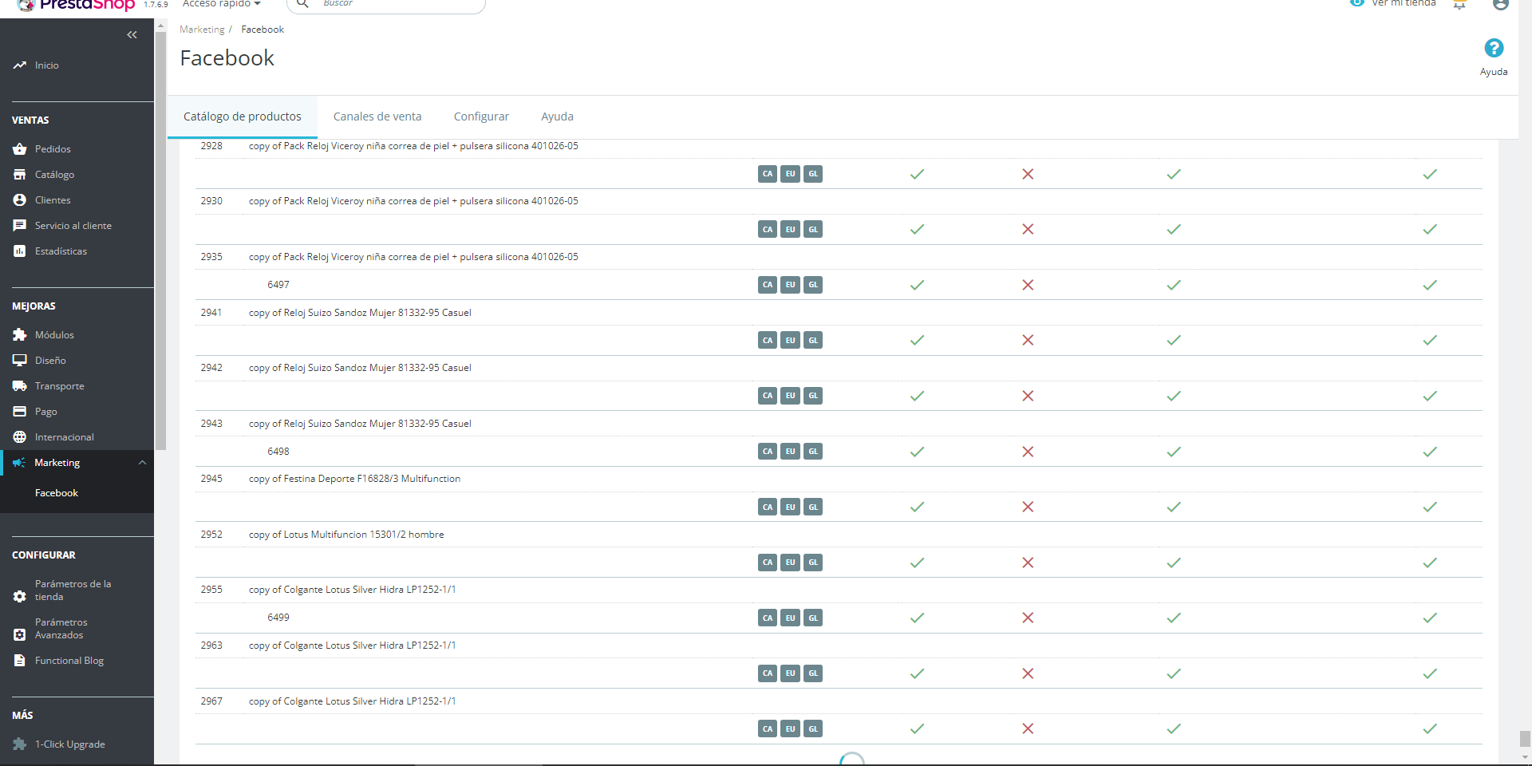Open the Ayuda tab
1532x766 pixels.
pos(557,116)
